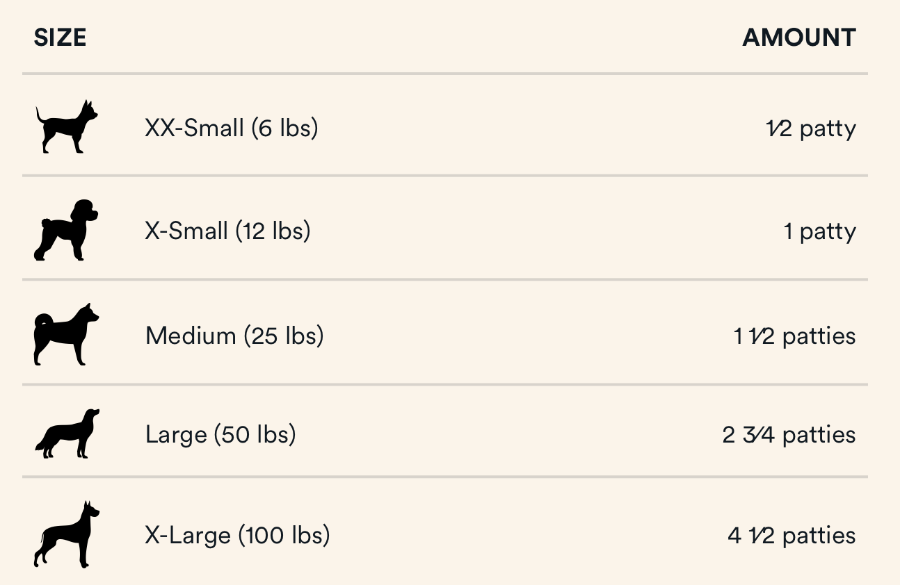Select the Large (50 lbs) label

tap(220, 435)
